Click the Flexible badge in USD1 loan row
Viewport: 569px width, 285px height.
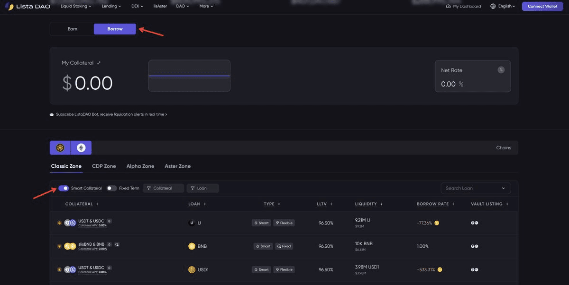coord(284,270)
